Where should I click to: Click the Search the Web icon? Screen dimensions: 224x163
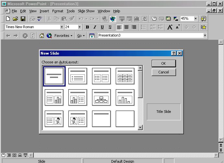(49, 36)
